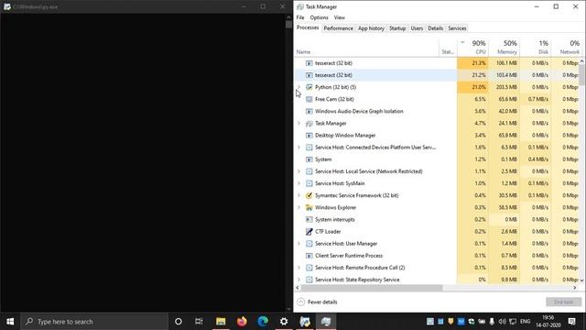Switch to the Details tab
The image size is (586, 330).
[x=436, y=28]
